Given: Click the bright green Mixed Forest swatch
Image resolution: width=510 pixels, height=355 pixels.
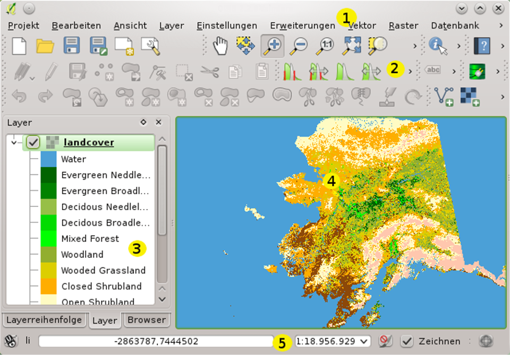Looking at the screenshot, I should pyautogui.click(x=48, y=239).
